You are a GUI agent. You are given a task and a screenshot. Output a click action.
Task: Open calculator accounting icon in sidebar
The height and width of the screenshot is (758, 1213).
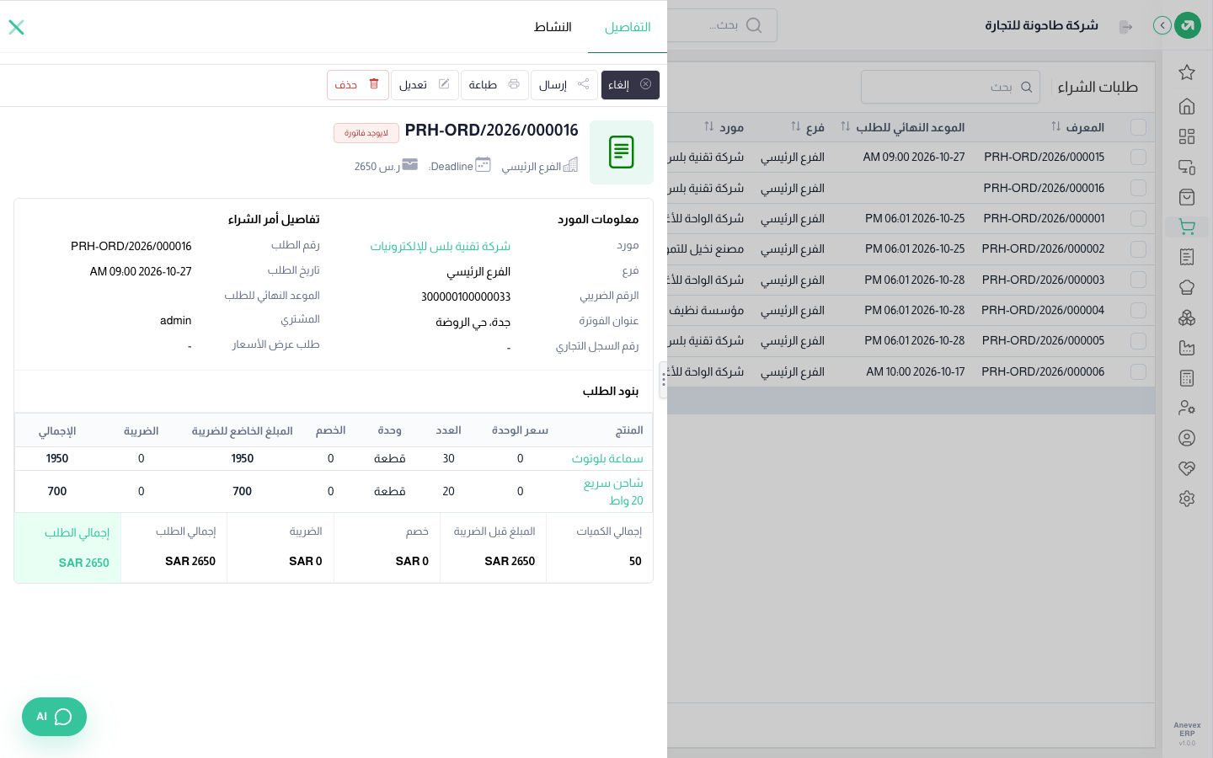point(1187,378)
